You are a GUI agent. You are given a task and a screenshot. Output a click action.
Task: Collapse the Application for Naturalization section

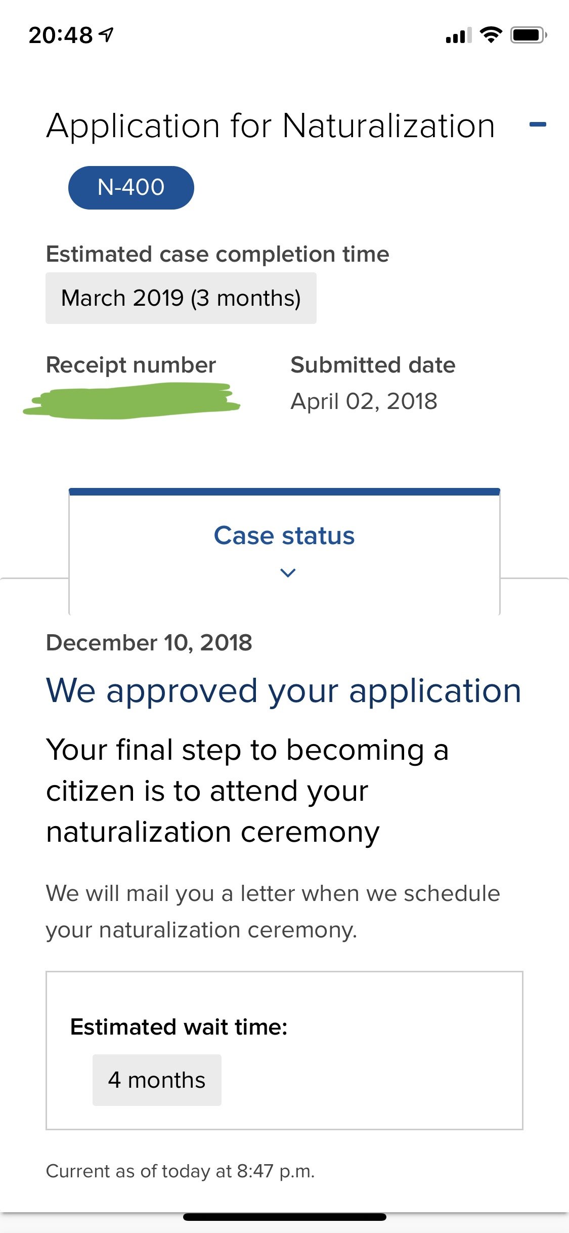click(538, 125)
